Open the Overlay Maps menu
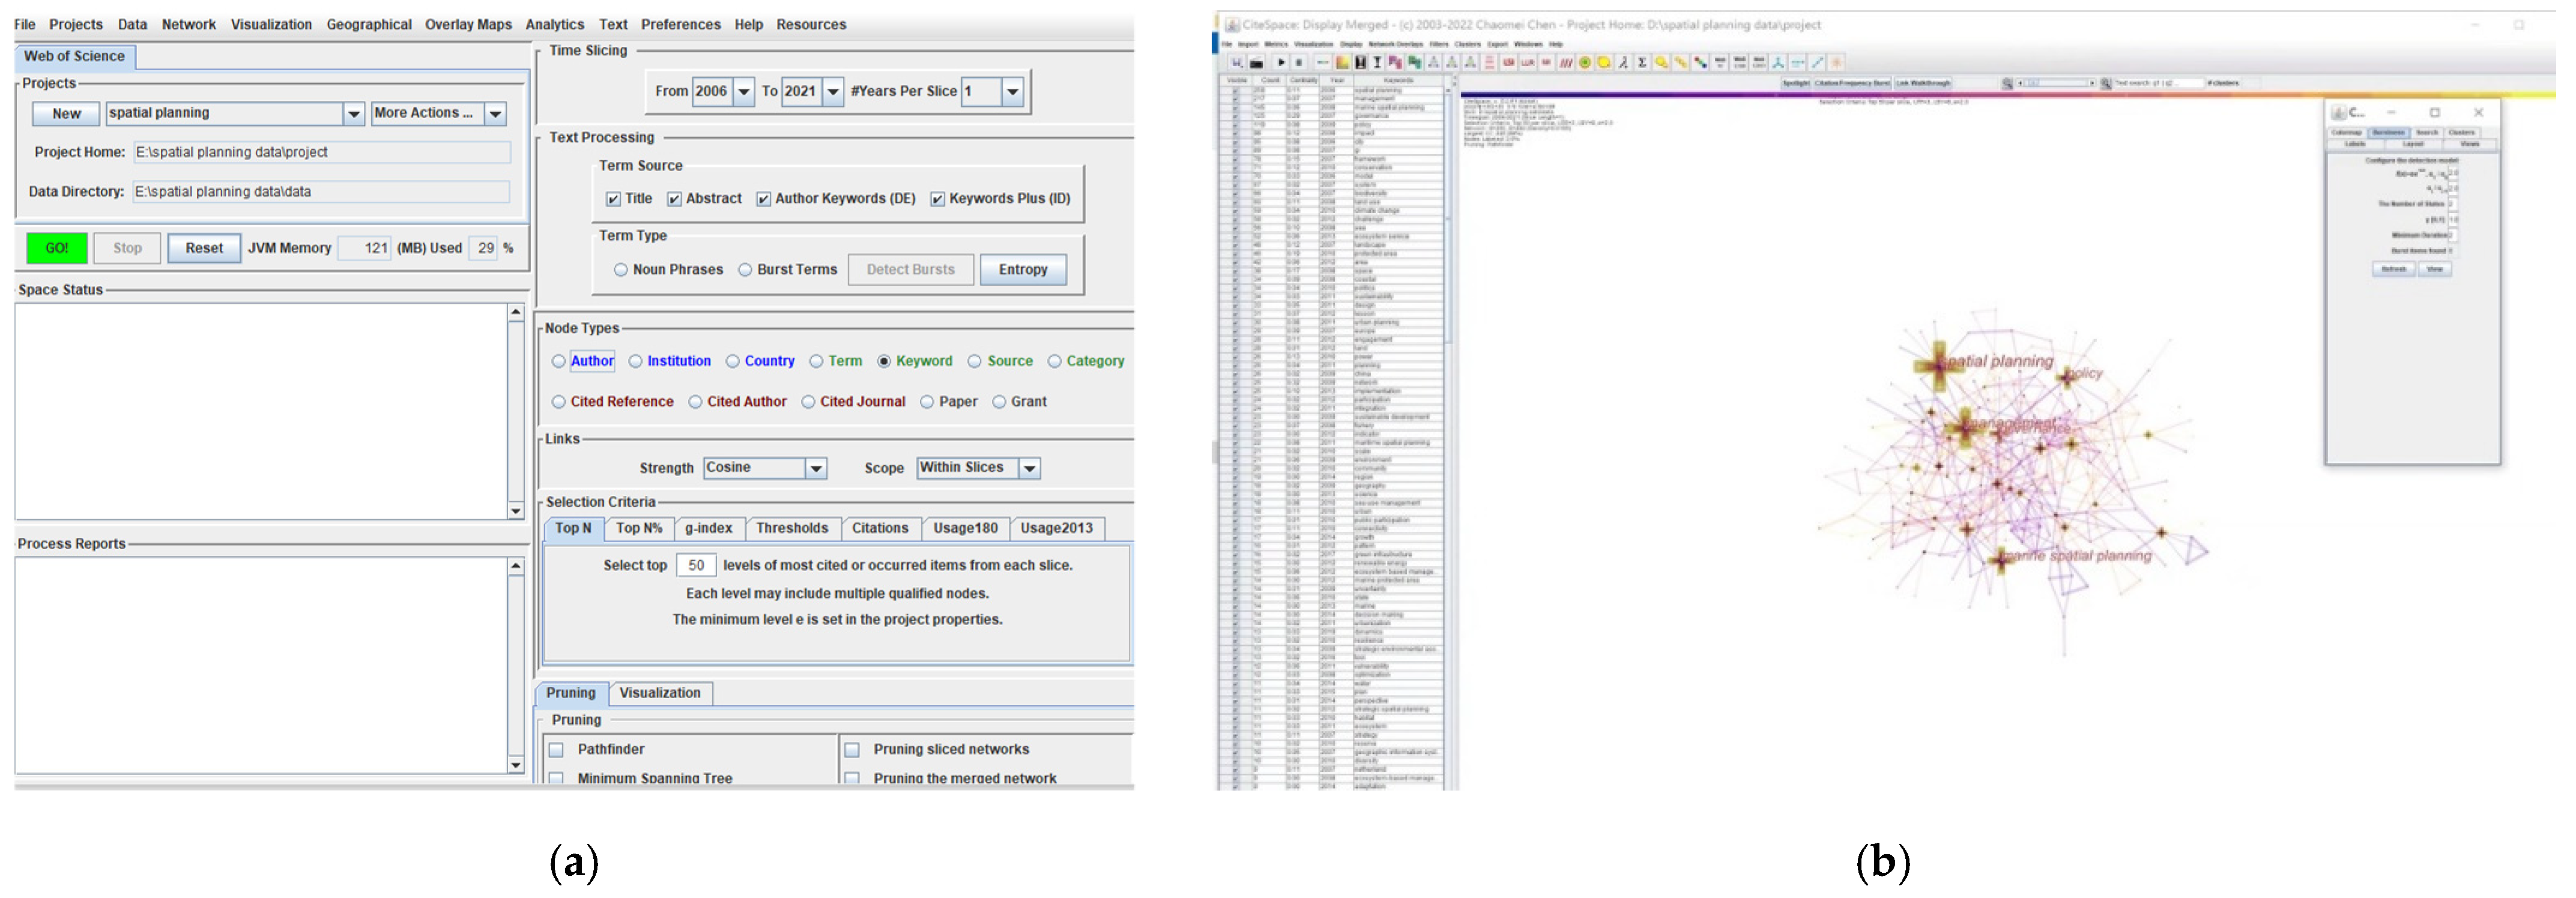This screenshot has width=2576, height=898. pos(467,24)
